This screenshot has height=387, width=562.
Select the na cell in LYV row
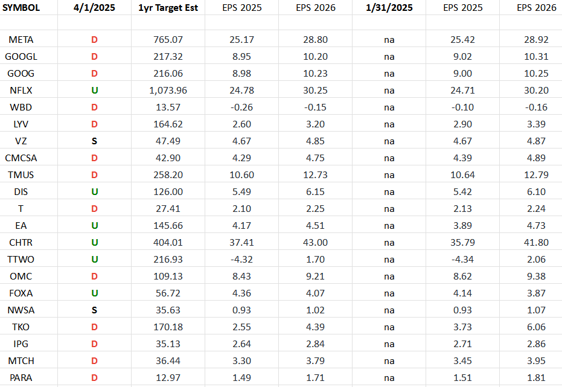point(389,124)
